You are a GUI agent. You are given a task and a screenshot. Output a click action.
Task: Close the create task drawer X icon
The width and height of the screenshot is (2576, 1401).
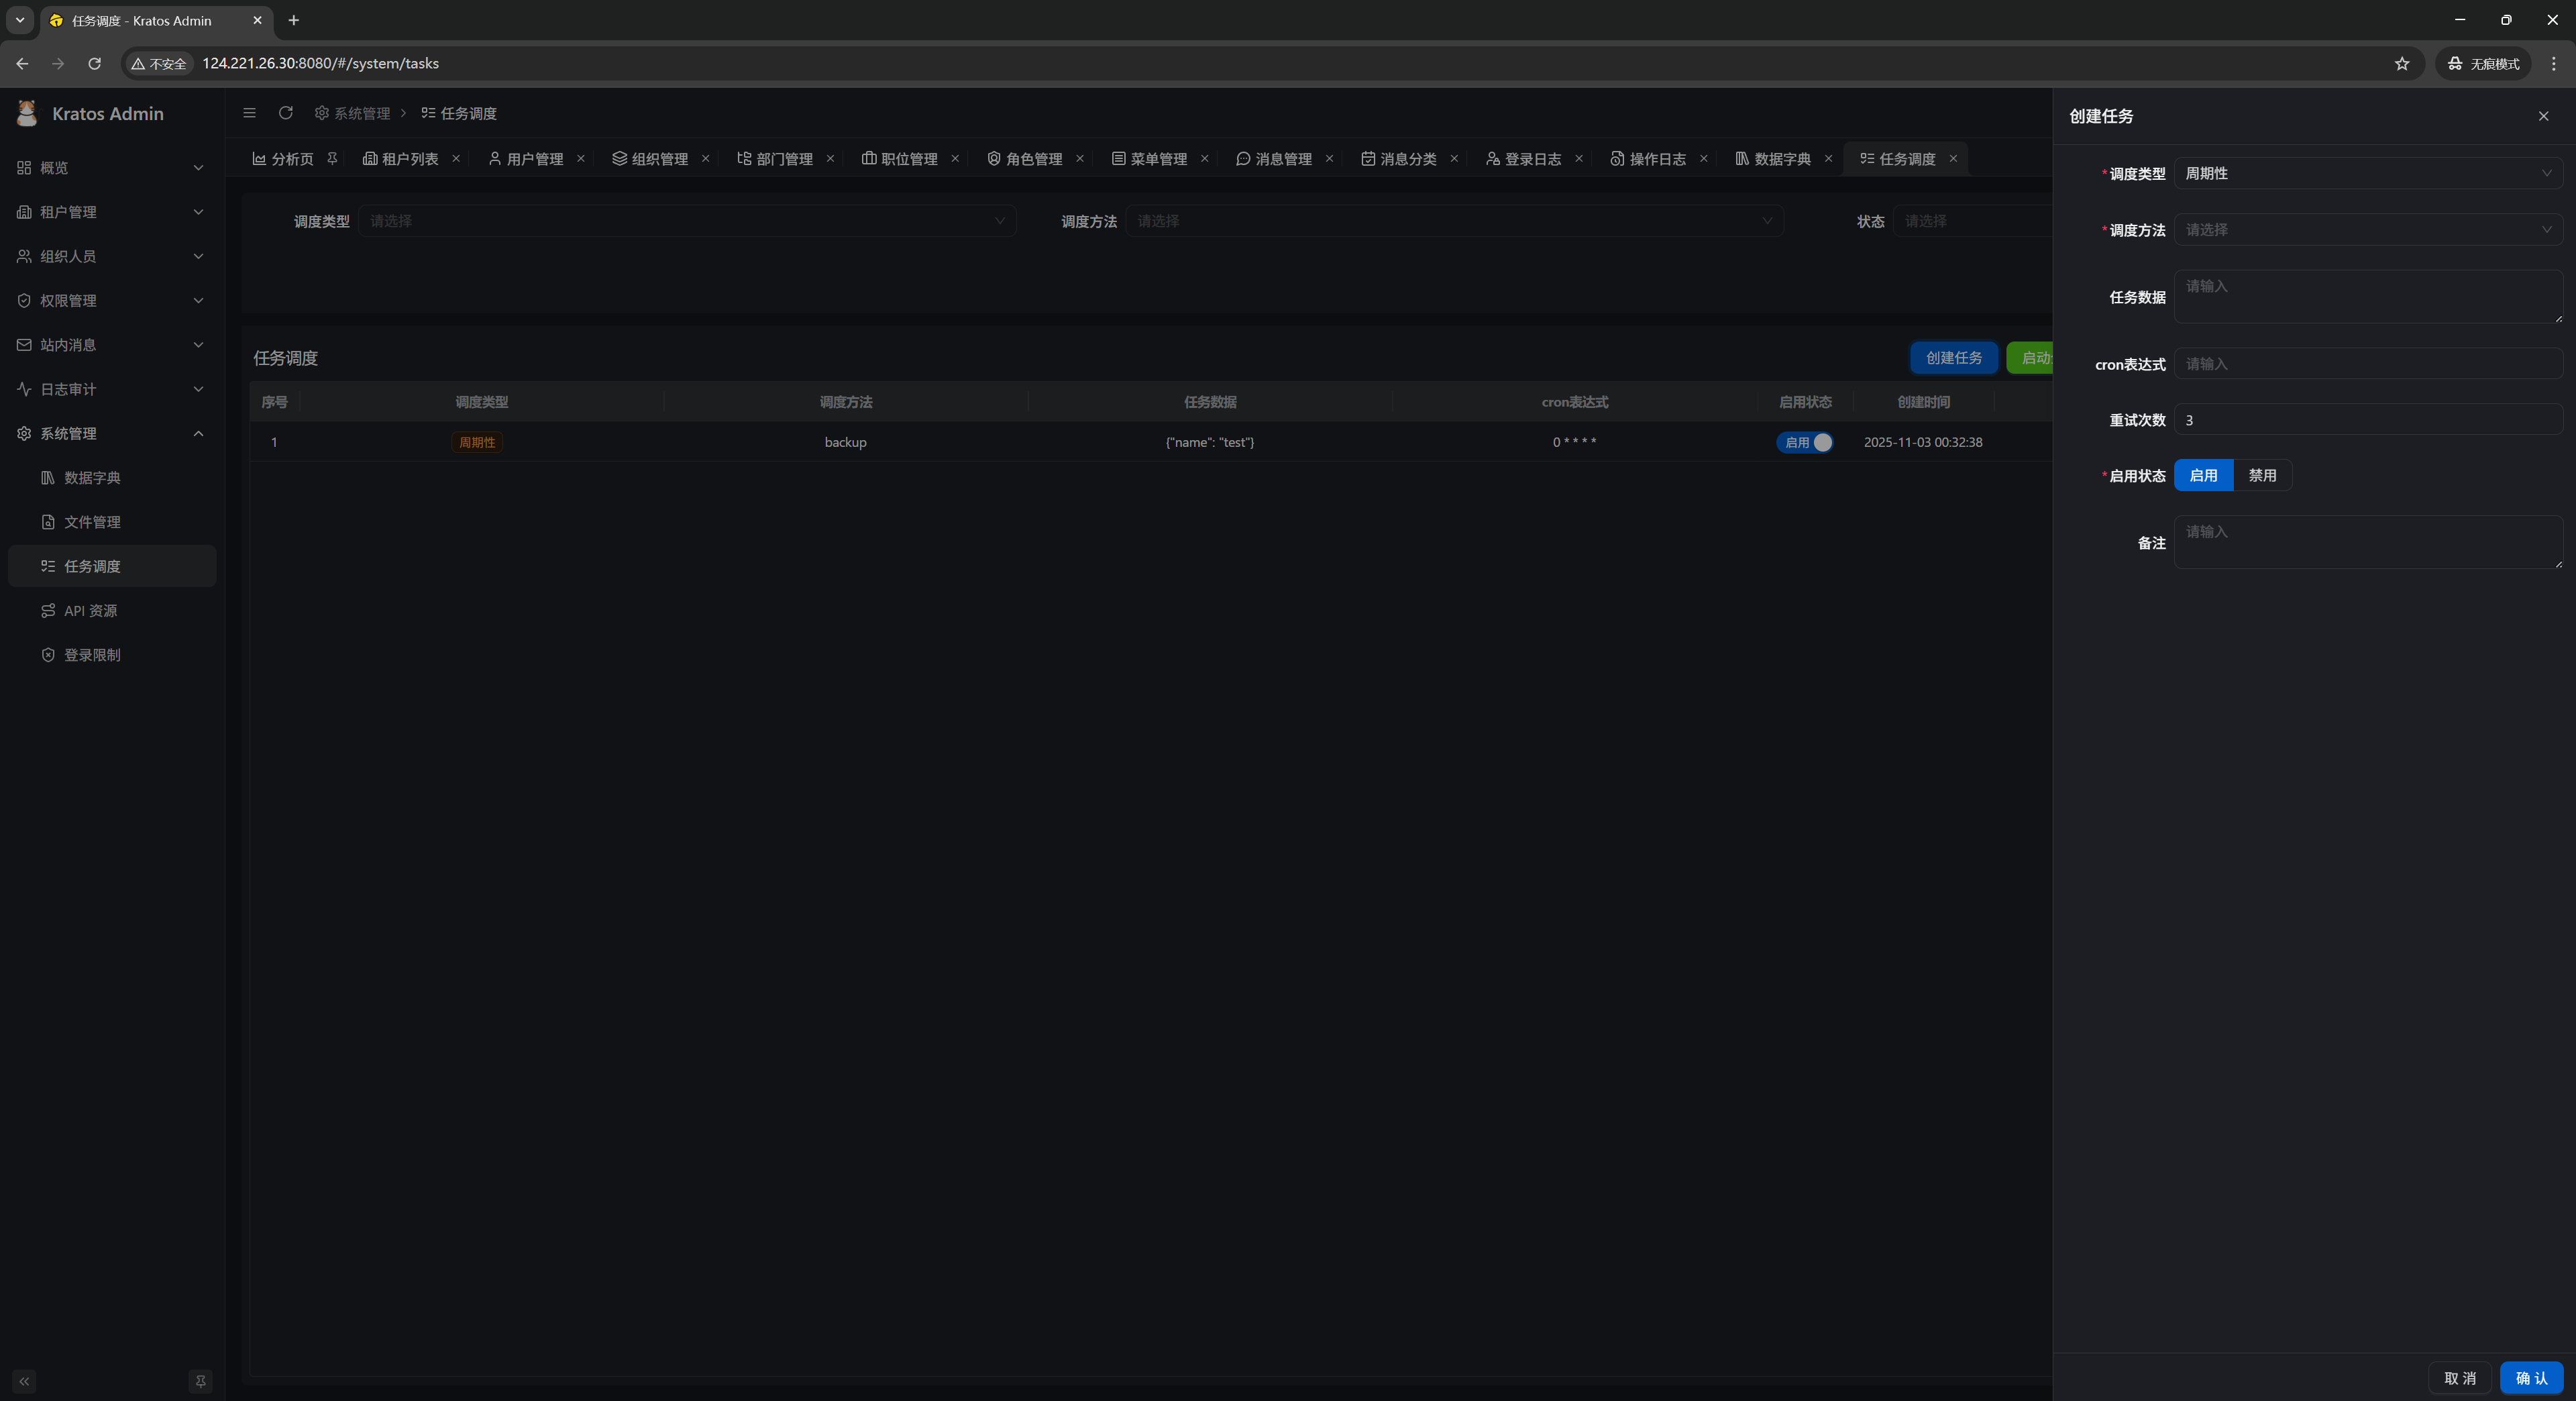[2543, 116]
